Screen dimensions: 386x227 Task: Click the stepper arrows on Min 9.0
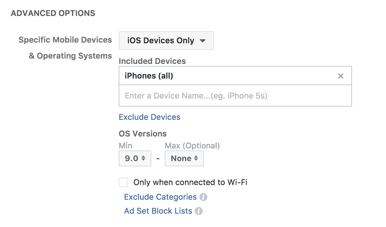pyautogui.click(x=143, y=158)
